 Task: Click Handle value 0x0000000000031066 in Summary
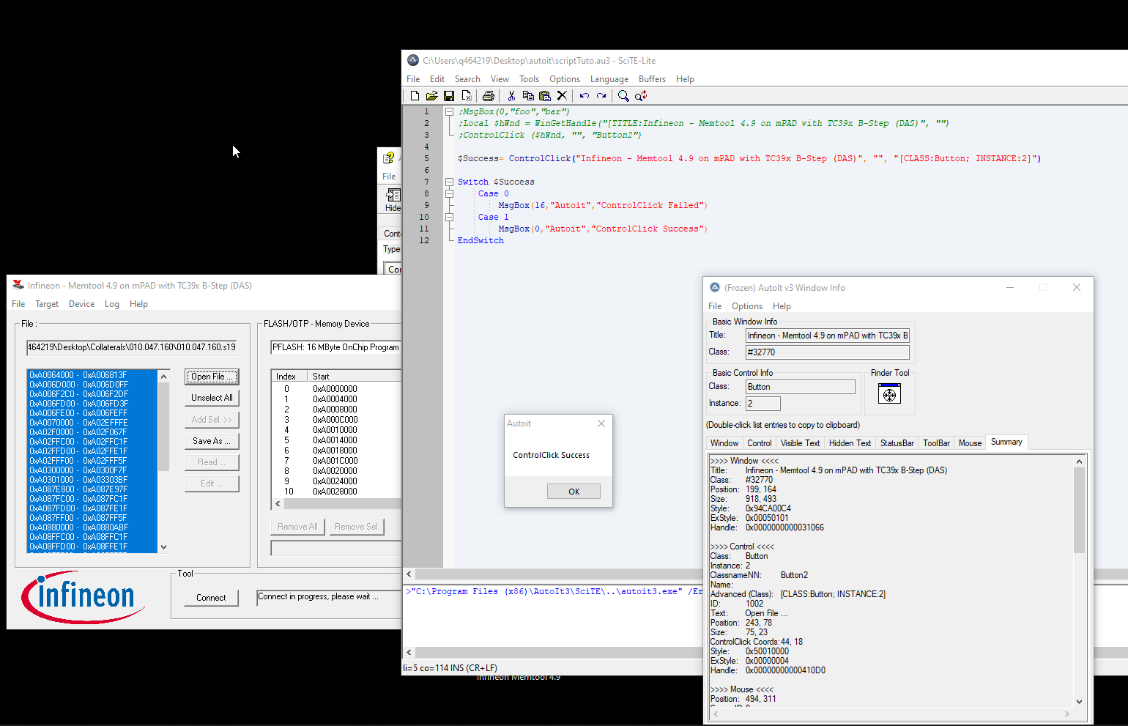784,527
